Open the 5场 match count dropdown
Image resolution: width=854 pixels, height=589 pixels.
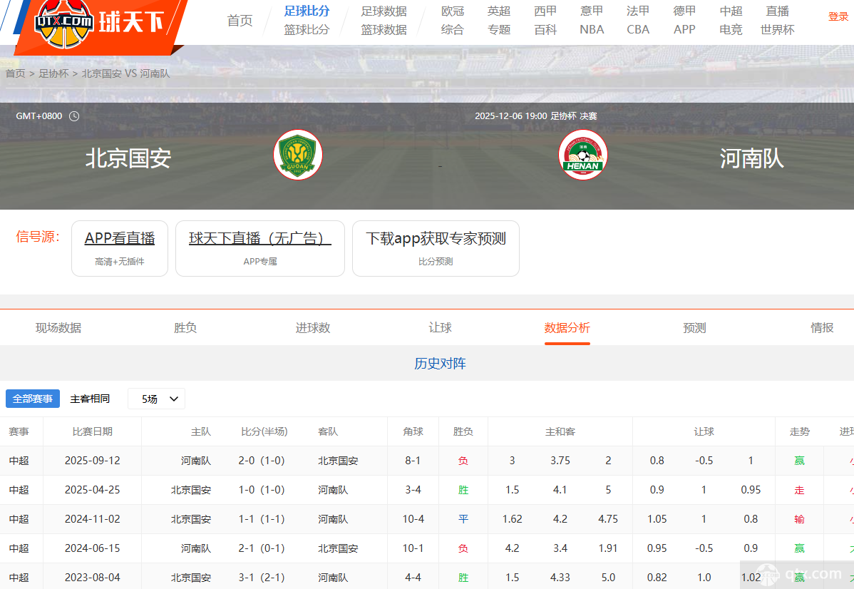(156, 399)
